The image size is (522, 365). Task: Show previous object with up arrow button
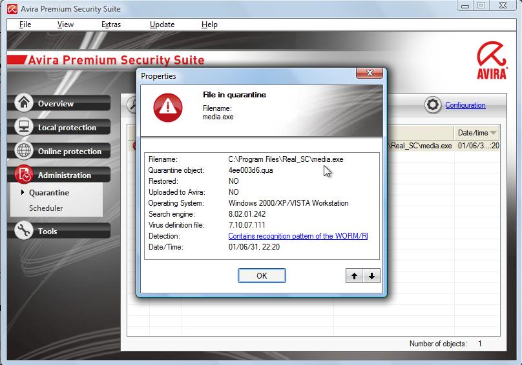tap(355, 276)
